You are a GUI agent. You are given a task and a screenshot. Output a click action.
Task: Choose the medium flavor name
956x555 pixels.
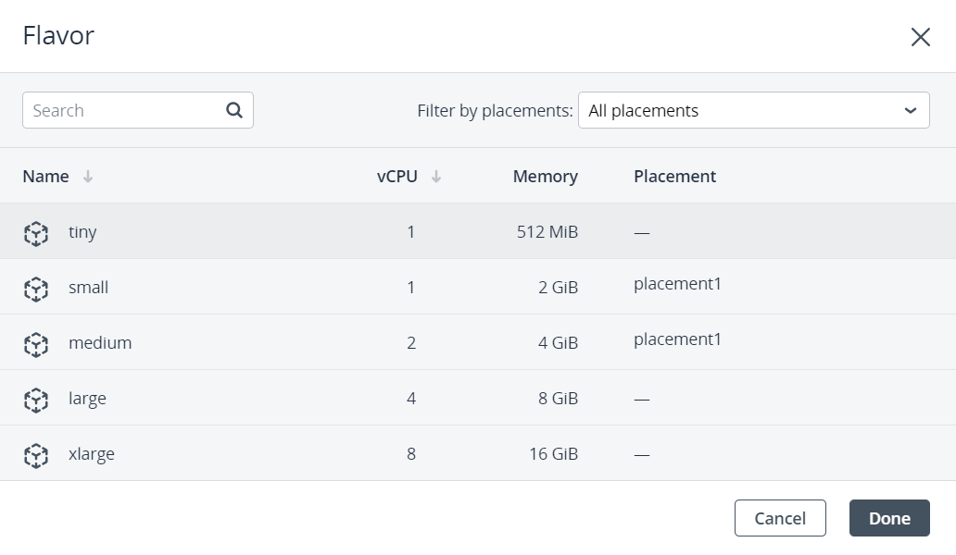[x=100, y=343]
